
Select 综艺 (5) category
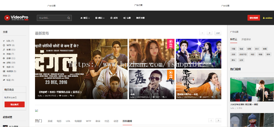[x=9, y=80]
